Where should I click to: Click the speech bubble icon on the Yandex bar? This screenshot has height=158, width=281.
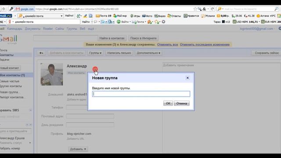click(96, 22)
